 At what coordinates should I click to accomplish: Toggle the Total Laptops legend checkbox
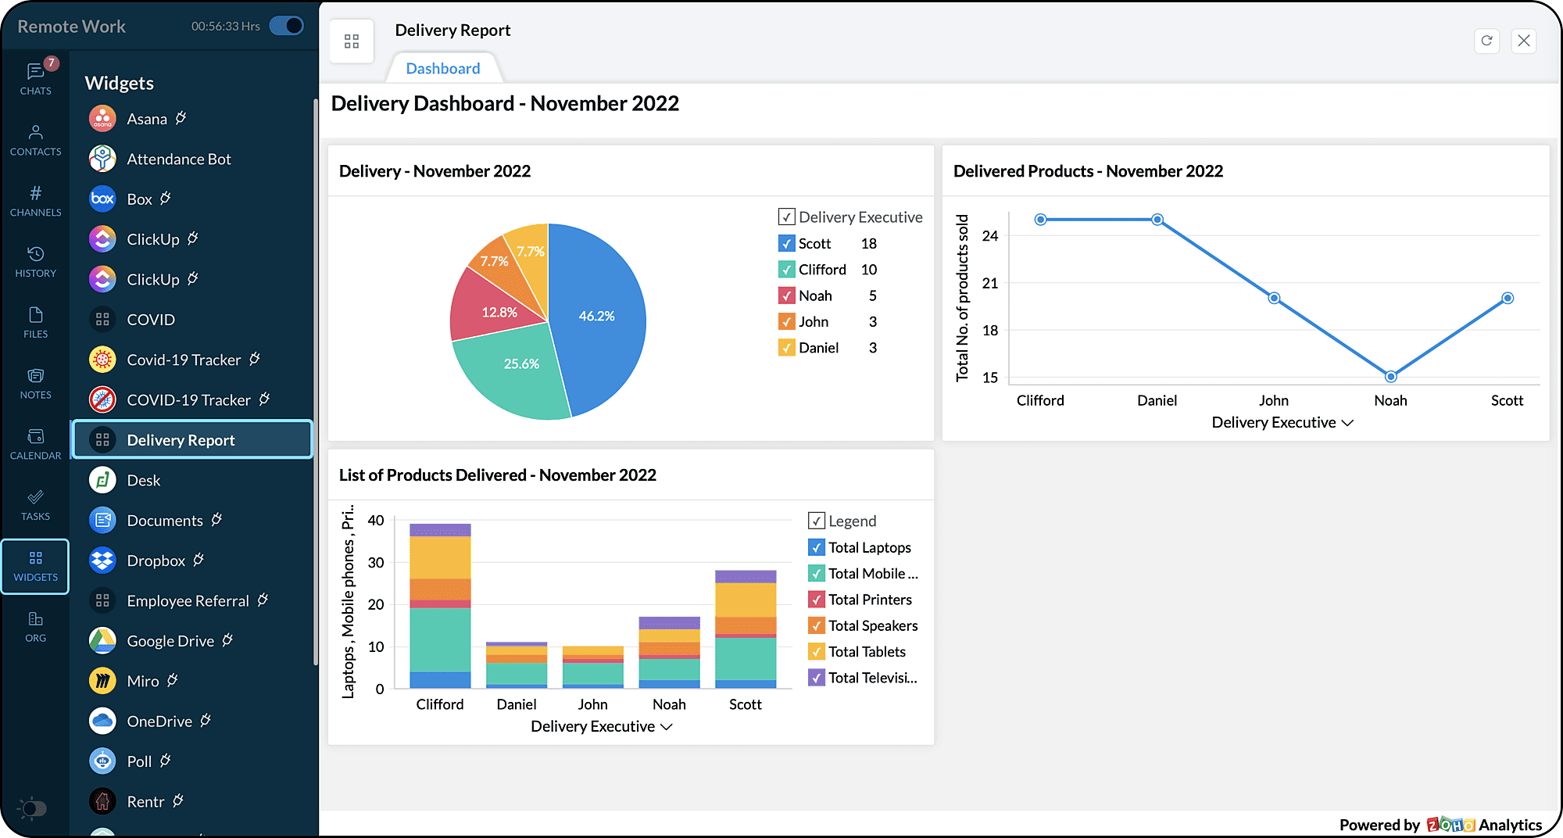click(817, 547)
